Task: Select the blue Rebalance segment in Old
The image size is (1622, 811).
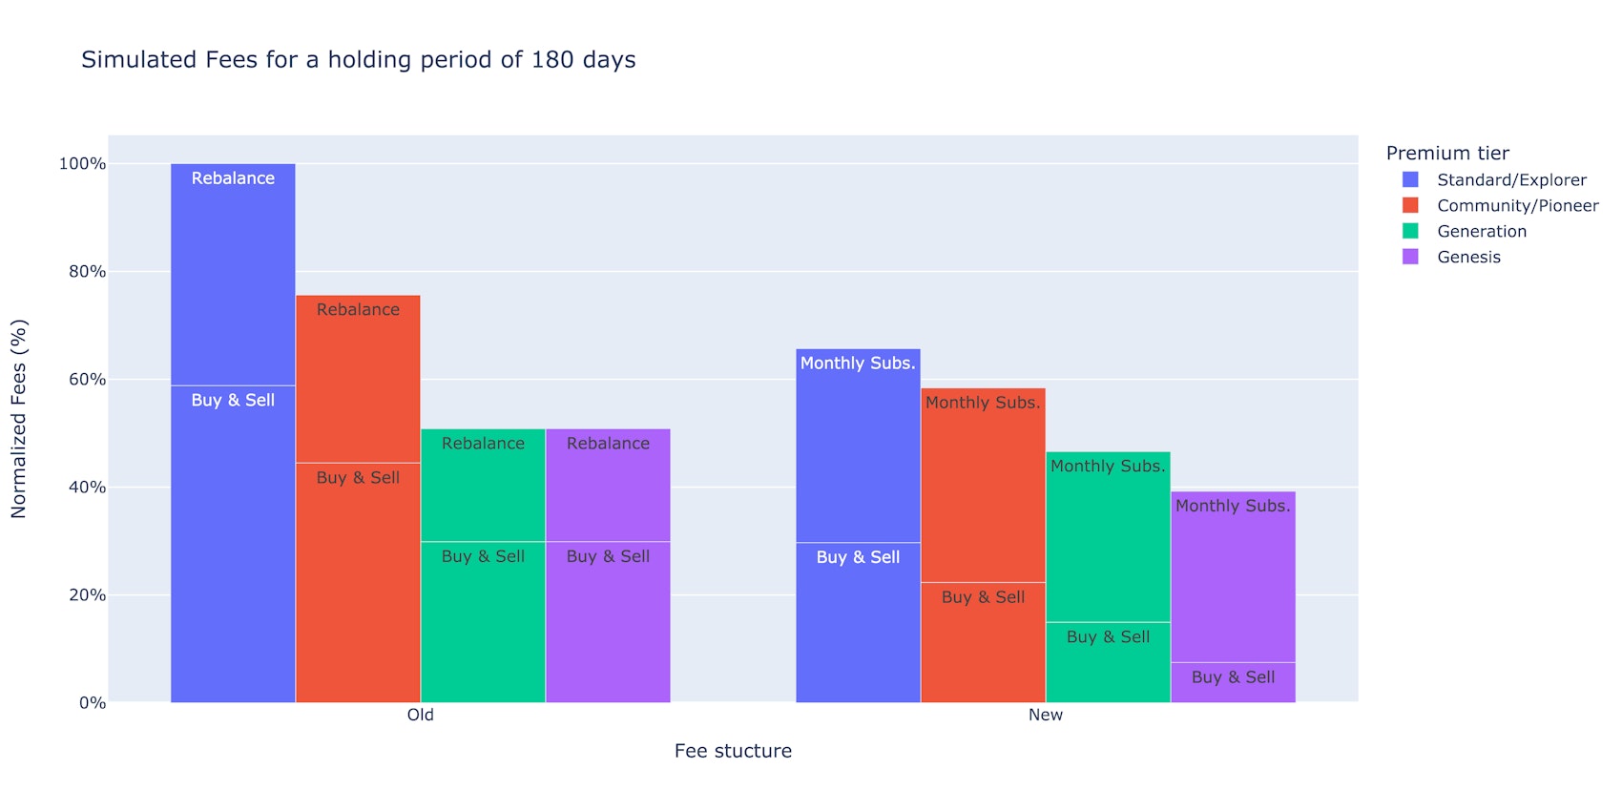Action: coord(233,277)
